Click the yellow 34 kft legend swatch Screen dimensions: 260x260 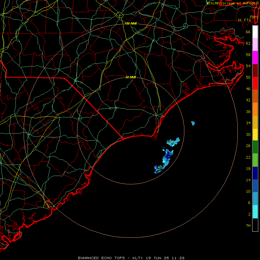click(x=255, y=135)
